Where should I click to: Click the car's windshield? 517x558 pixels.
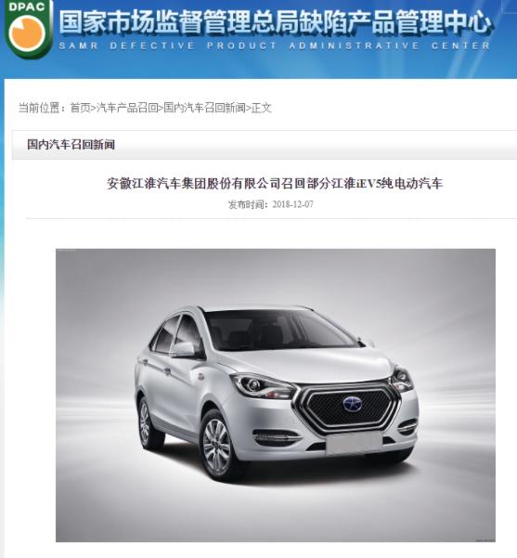279,330
